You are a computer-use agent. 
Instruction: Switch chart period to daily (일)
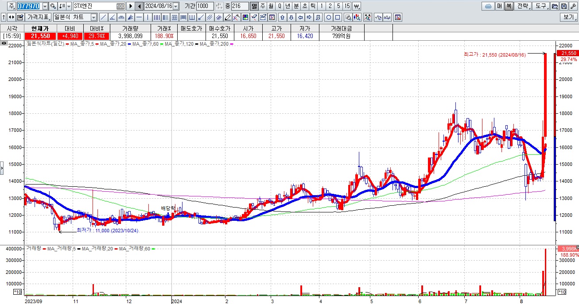254,6
